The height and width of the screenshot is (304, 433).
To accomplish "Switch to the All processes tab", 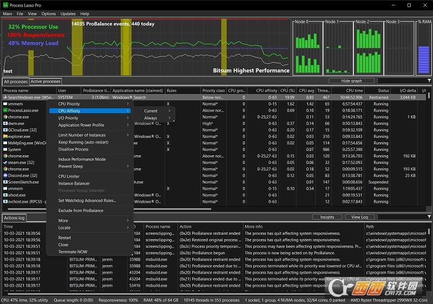I will tap(16, 82).
